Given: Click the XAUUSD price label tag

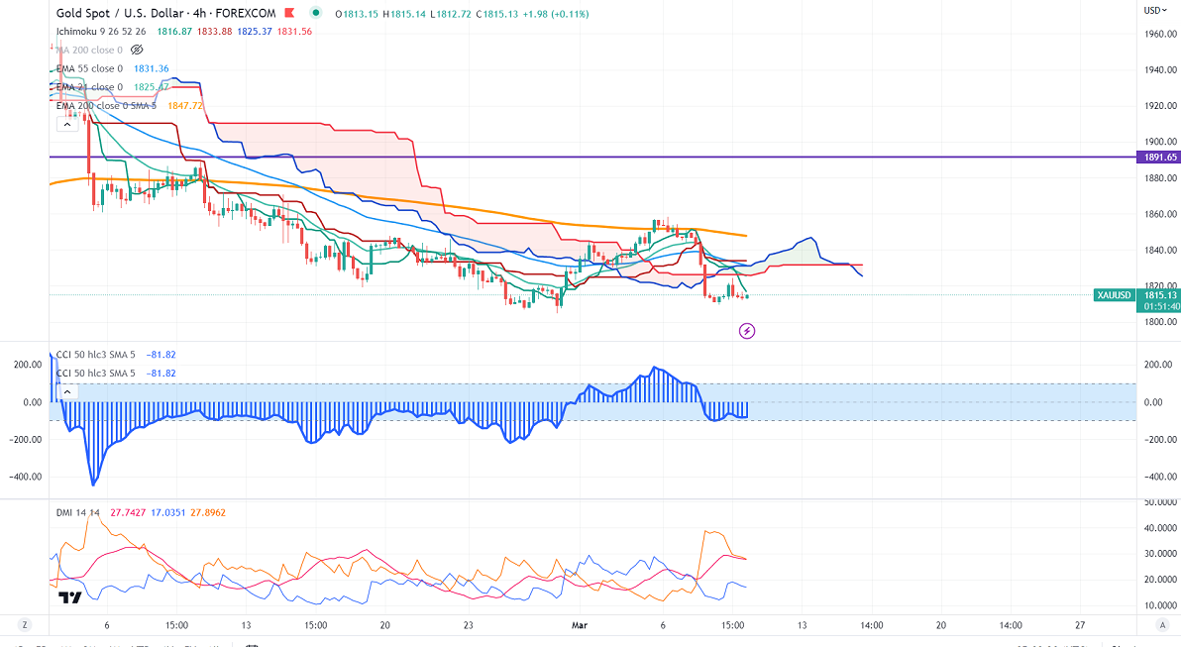Looking at the screenshot, I should tap(1116, 295).
